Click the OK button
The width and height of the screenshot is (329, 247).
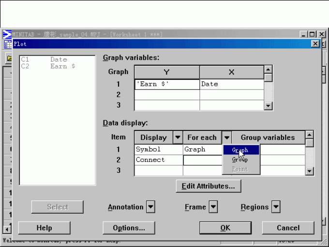(225, 228)
